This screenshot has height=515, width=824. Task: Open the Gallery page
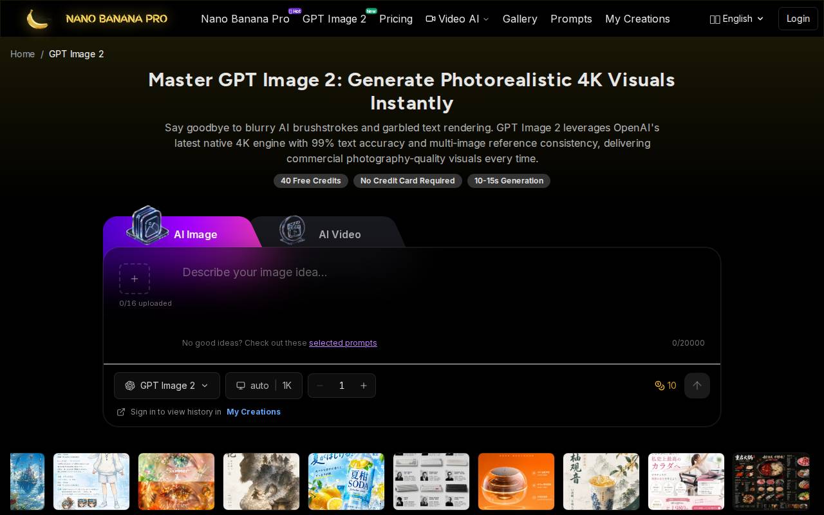click(x=520, y=19)
